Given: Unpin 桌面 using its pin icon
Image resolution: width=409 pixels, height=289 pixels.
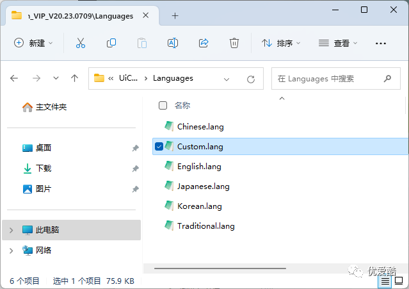Looking at the screenshot, I should [x=135, y=148].
